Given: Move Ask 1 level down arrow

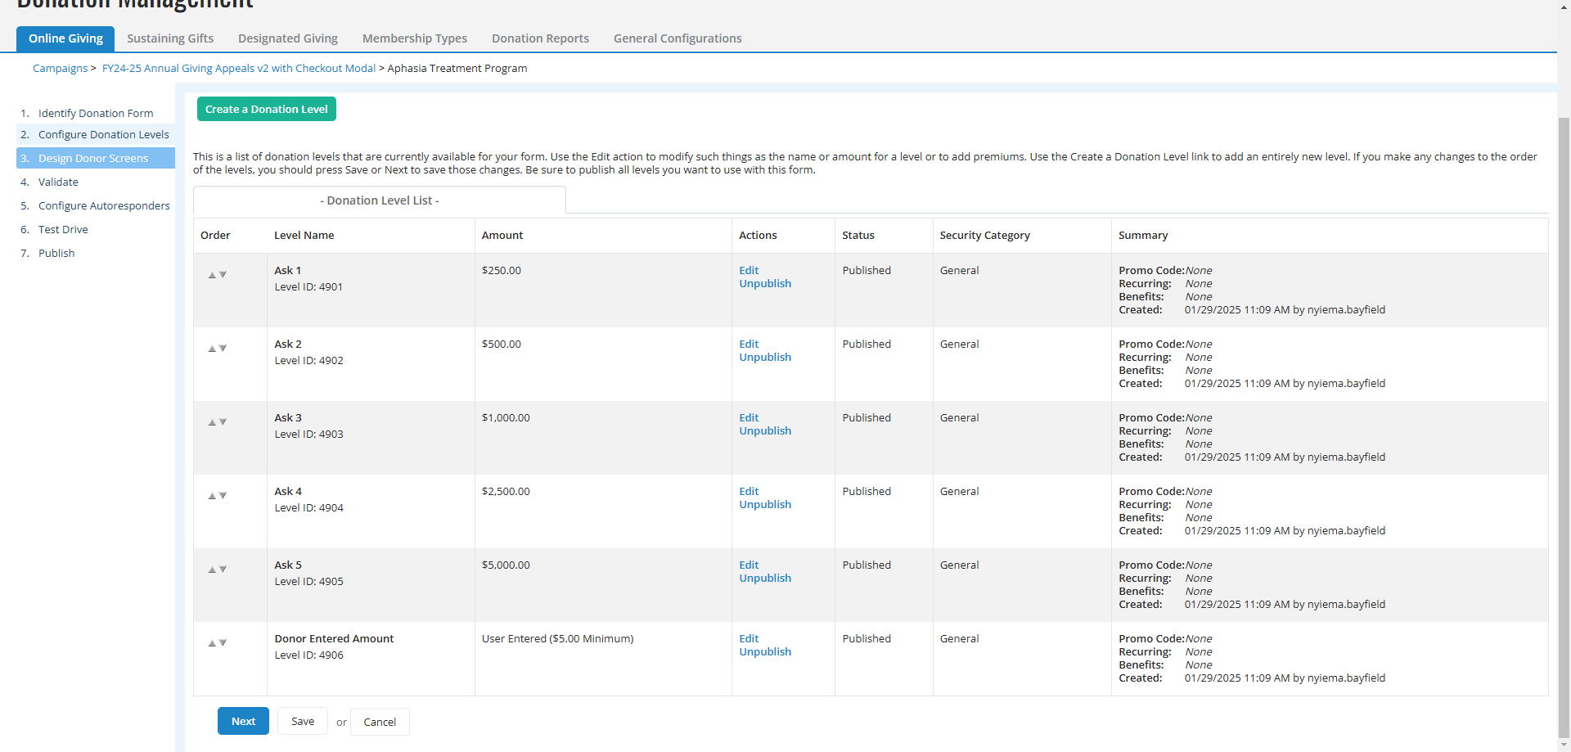Looking at the screenshot, I should point(223,275).
